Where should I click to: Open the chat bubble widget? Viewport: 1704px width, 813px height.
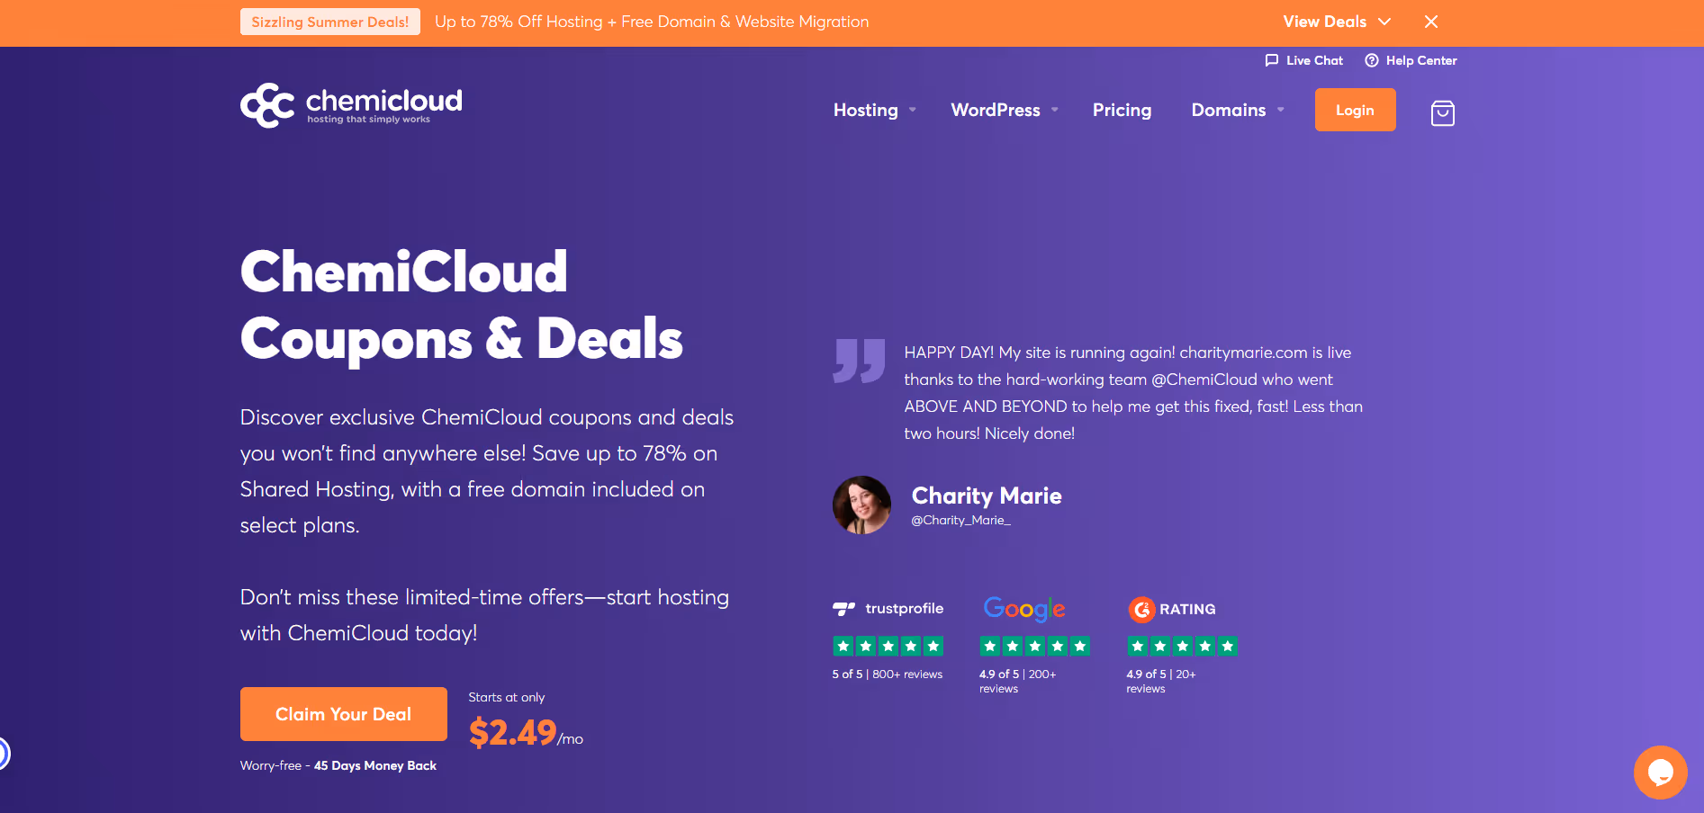pyautogui.click(x=1661, y=772)
